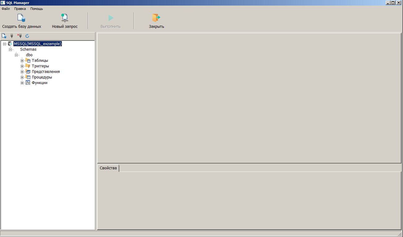Click the Создать базу данных toolbar icon
Viewport: 403px width, 237px height.
click(21, 18)
